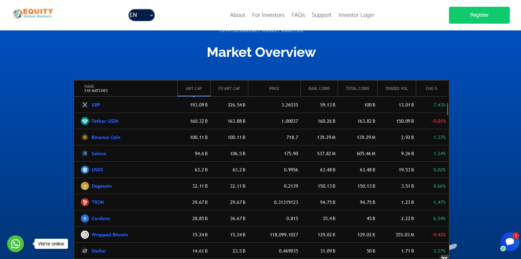Click the TRON coin icon

point(85,202)
